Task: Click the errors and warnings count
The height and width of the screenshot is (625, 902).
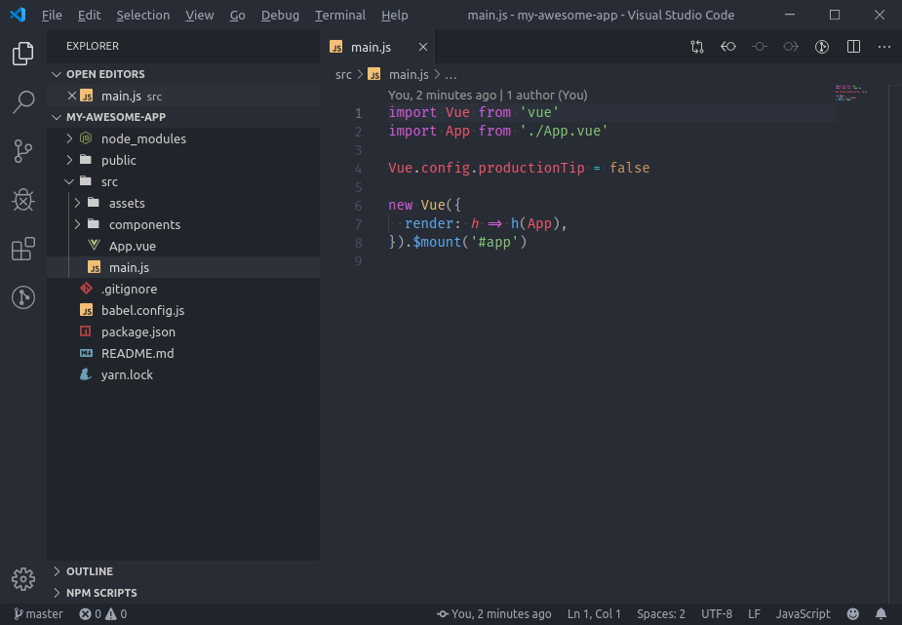Action: point(103,614)
